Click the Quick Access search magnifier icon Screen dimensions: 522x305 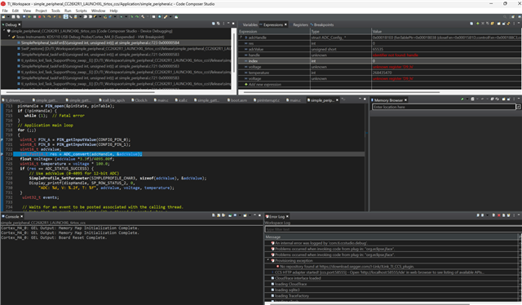pyautogui.click(x=505, y=16)
